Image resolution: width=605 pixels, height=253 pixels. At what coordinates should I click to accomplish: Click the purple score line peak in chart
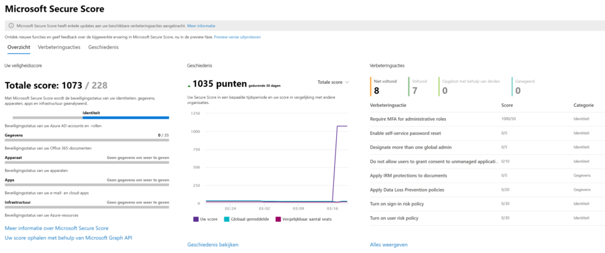coord(342,126)
